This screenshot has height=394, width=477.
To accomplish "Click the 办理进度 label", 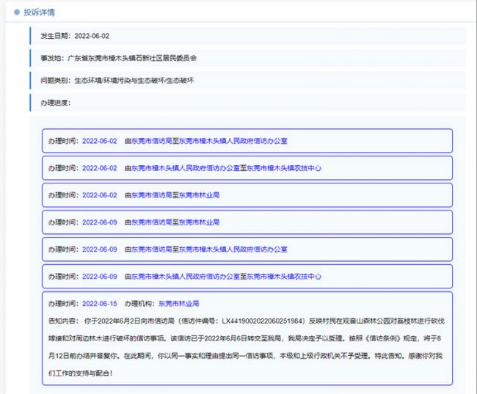I will 56,102.
